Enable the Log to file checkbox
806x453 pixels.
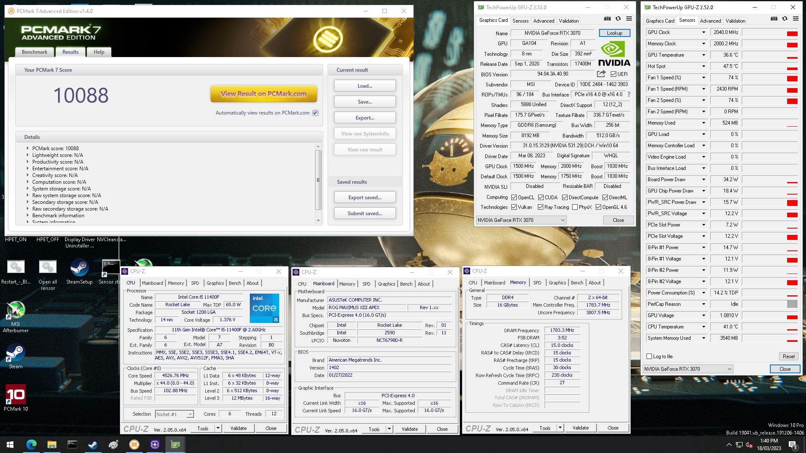(649, 357)
